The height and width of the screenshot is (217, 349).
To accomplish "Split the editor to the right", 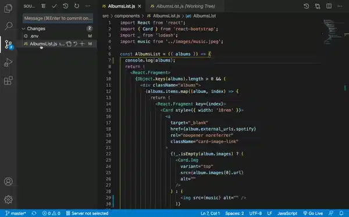I will pos(329,6).
